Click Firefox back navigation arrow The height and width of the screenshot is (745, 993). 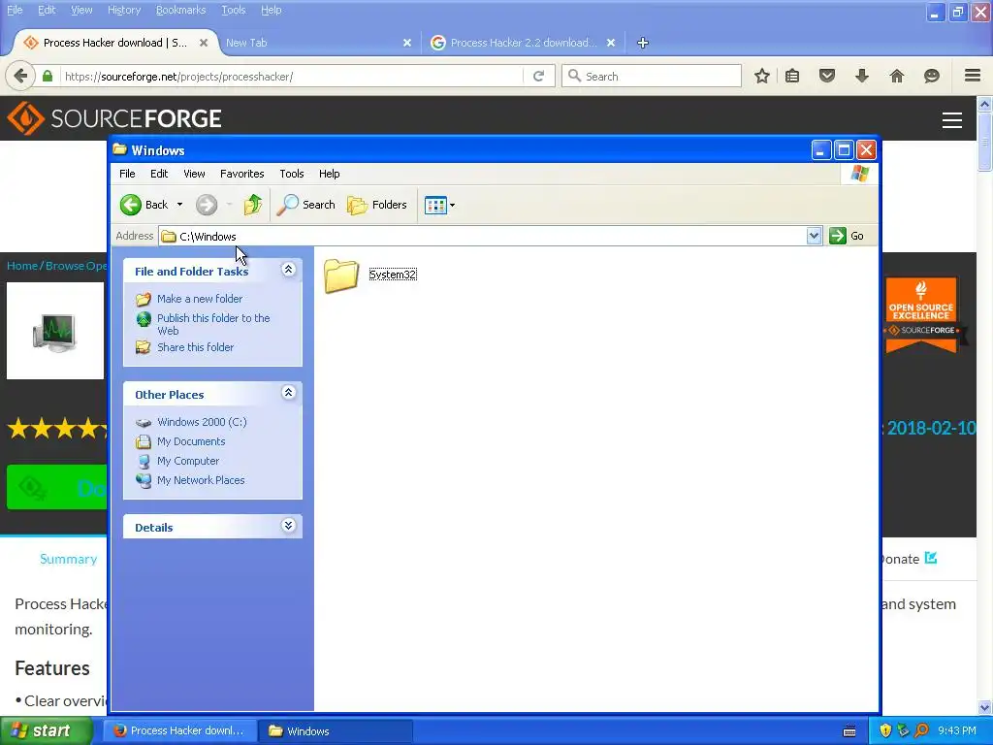pos(20,76)
